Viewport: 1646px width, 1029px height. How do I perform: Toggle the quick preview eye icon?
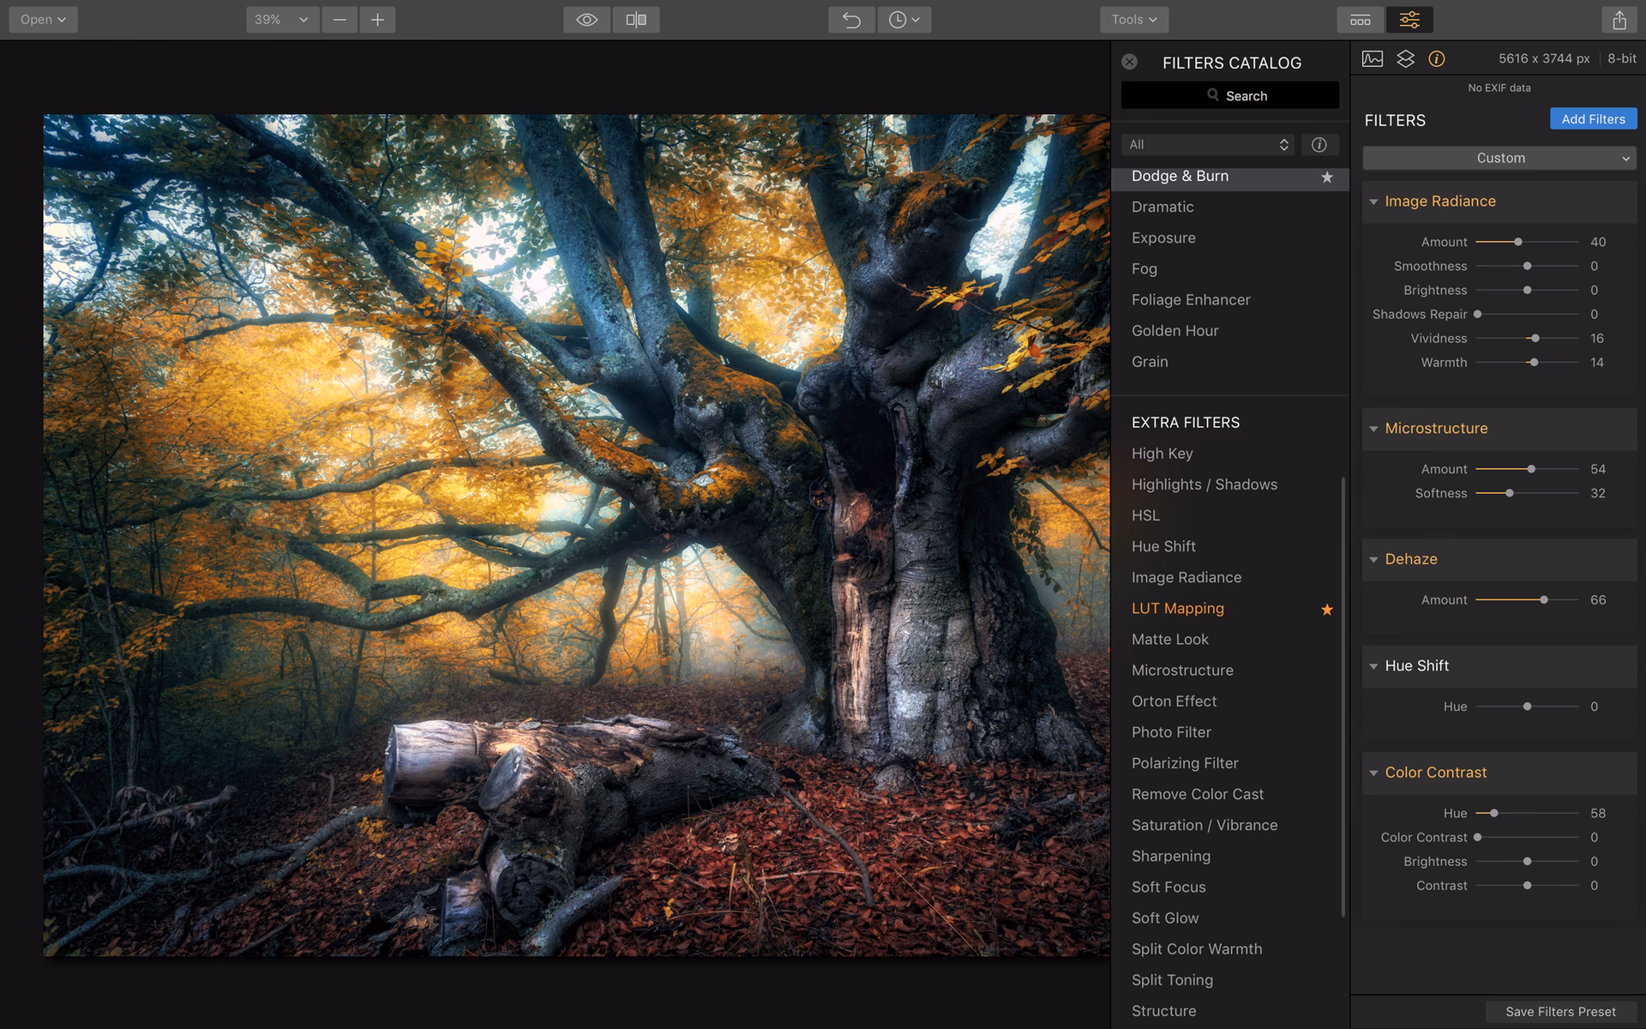tap(586, 19)
